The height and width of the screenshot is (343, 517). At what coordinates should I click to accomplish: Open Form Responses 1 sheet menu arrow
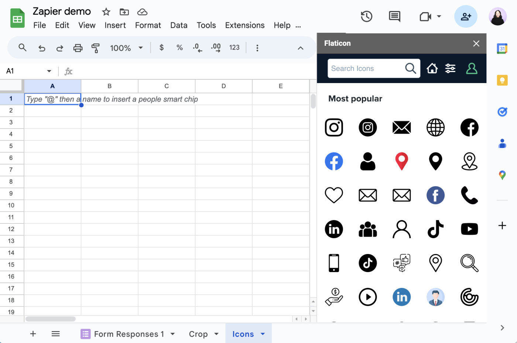coord(173,334)
